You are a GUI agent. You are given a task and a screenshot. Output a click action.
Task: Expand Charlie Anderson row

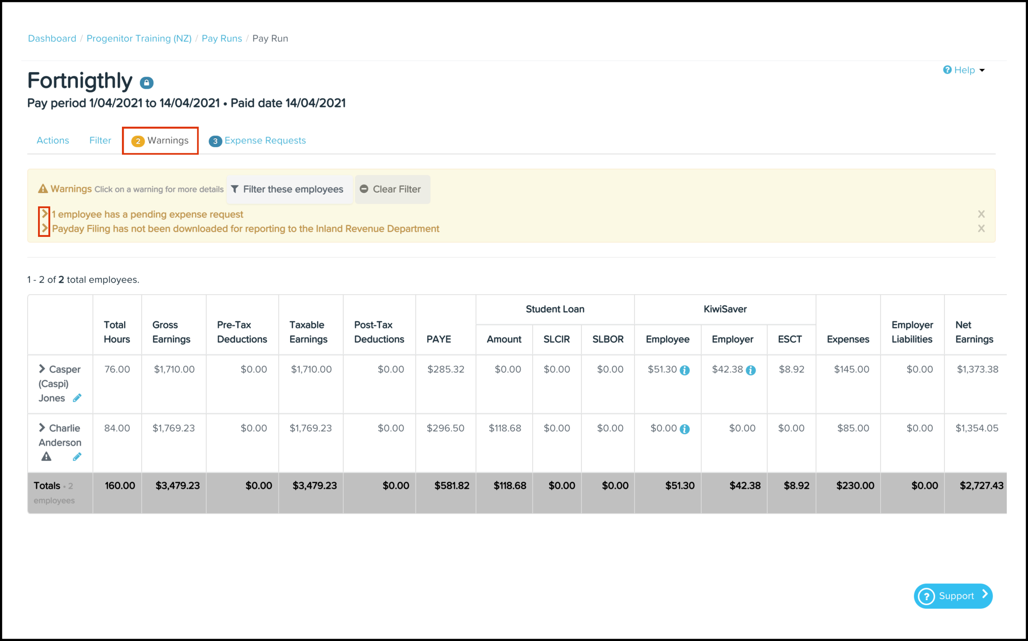point(42,428)
